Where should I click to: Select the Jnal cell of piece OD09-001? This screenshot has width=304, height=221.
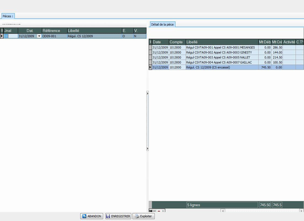(11, 36)
